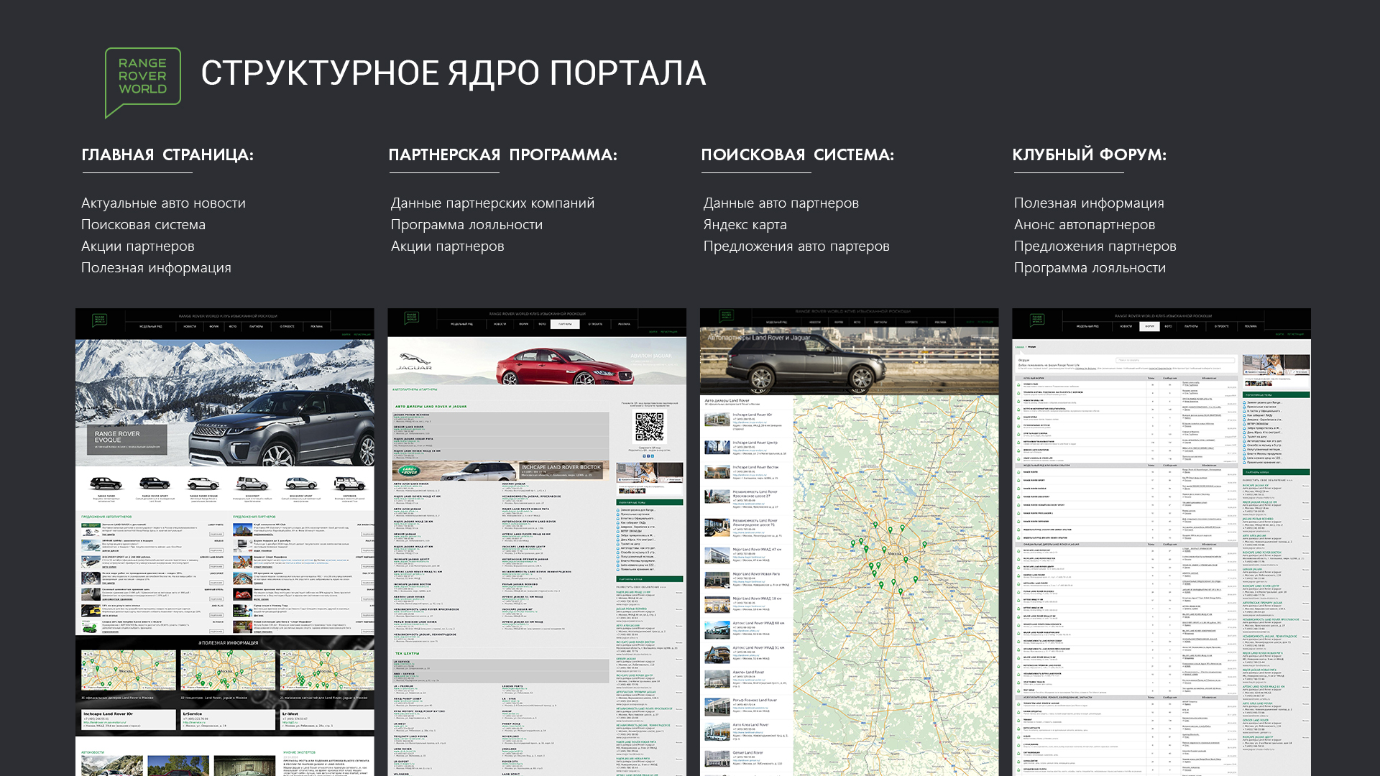Open the club forum mockup thumbnail
Screen dimensions: 1380x776
point(1161,542)
